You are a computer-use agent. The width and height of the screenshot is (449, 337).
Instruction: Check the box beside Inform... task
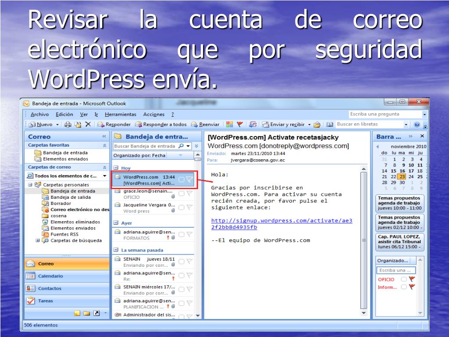404,287
